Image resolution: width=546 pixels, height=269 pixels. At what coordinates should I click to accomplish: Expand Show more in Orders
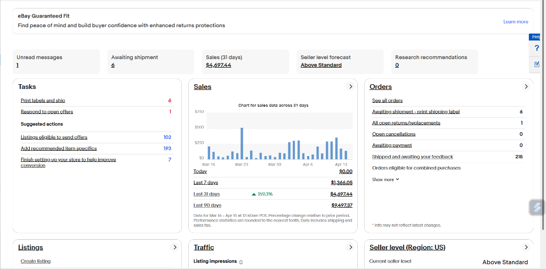coord(386,180)
